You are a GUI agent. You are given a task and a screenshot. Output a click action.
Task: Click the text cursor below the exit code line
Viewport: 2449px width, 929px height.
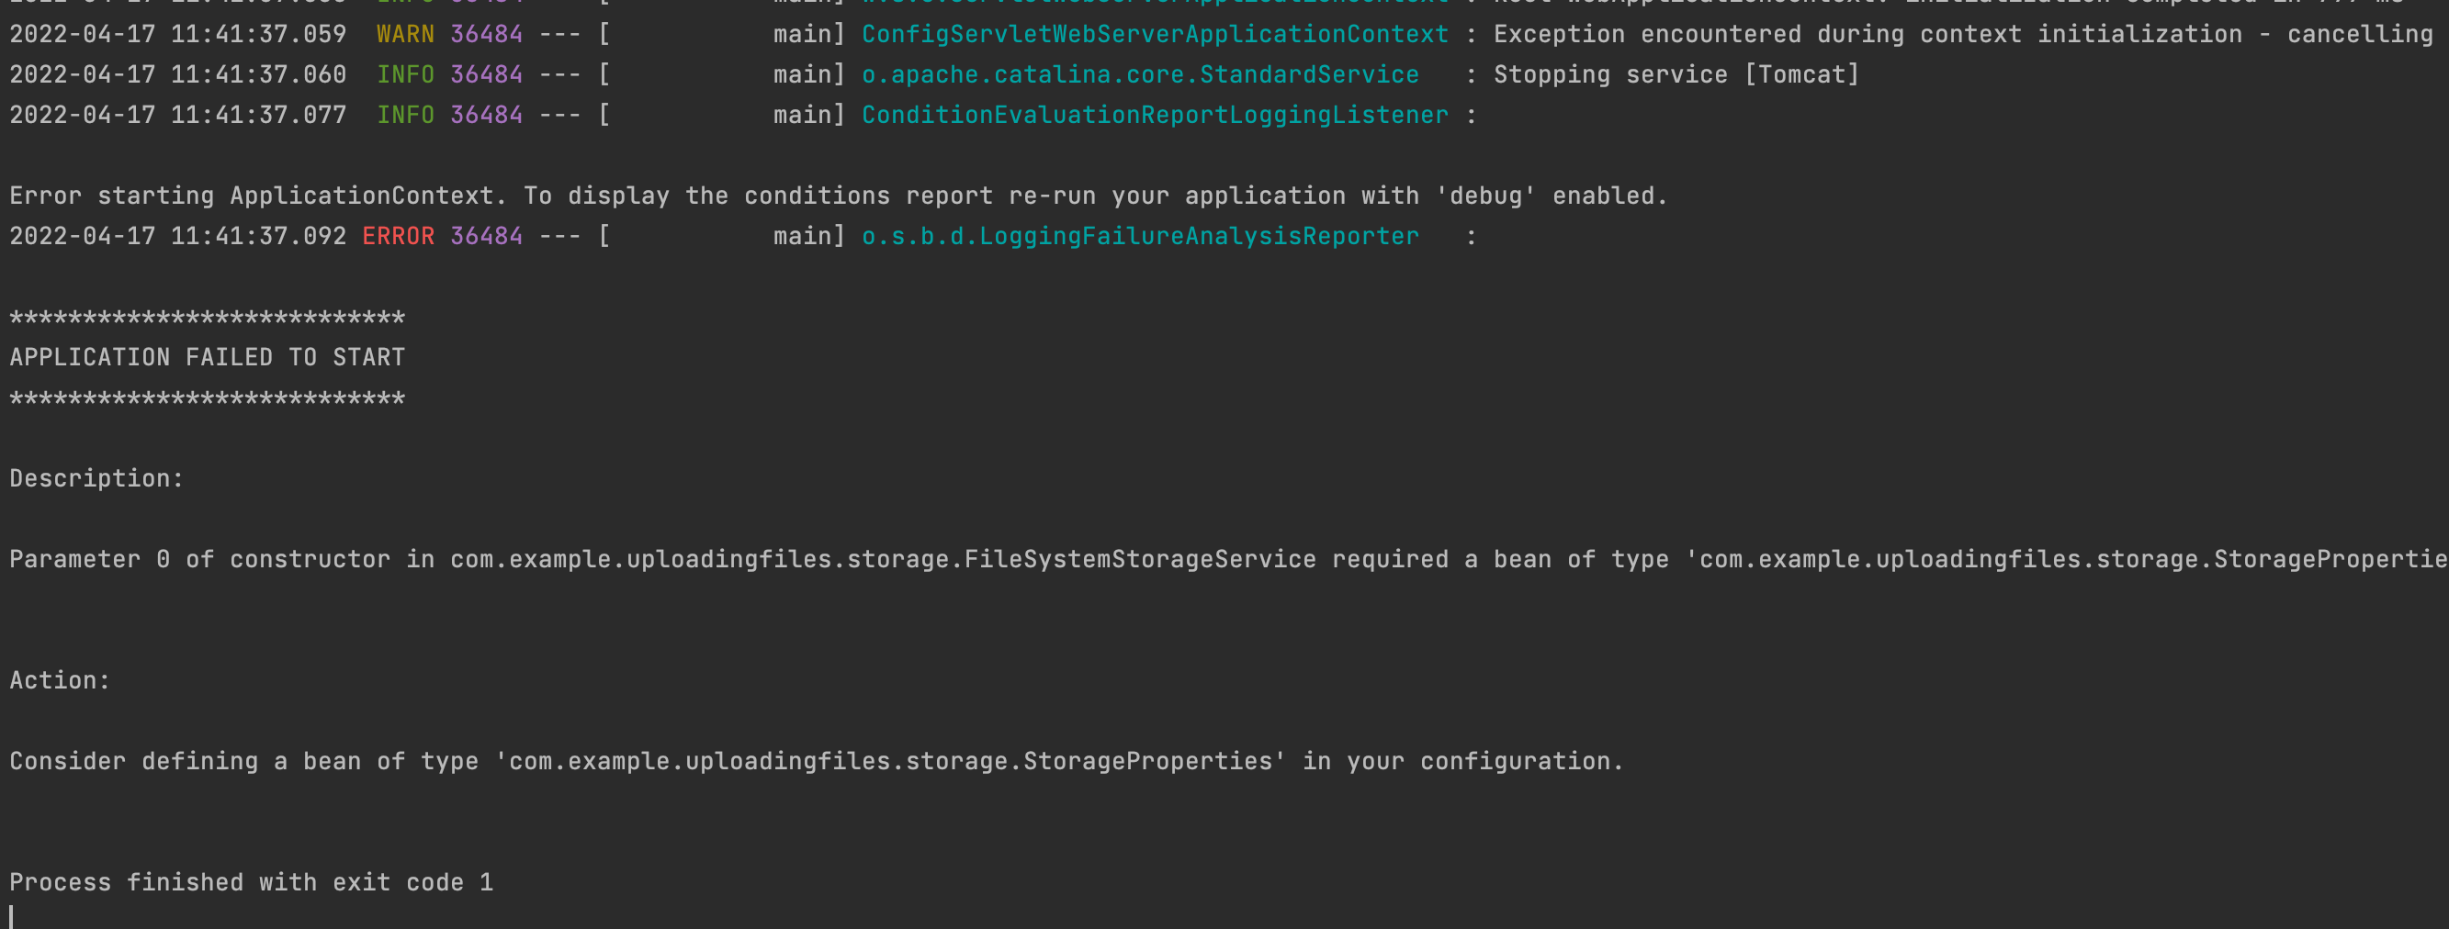pos(11,917)
